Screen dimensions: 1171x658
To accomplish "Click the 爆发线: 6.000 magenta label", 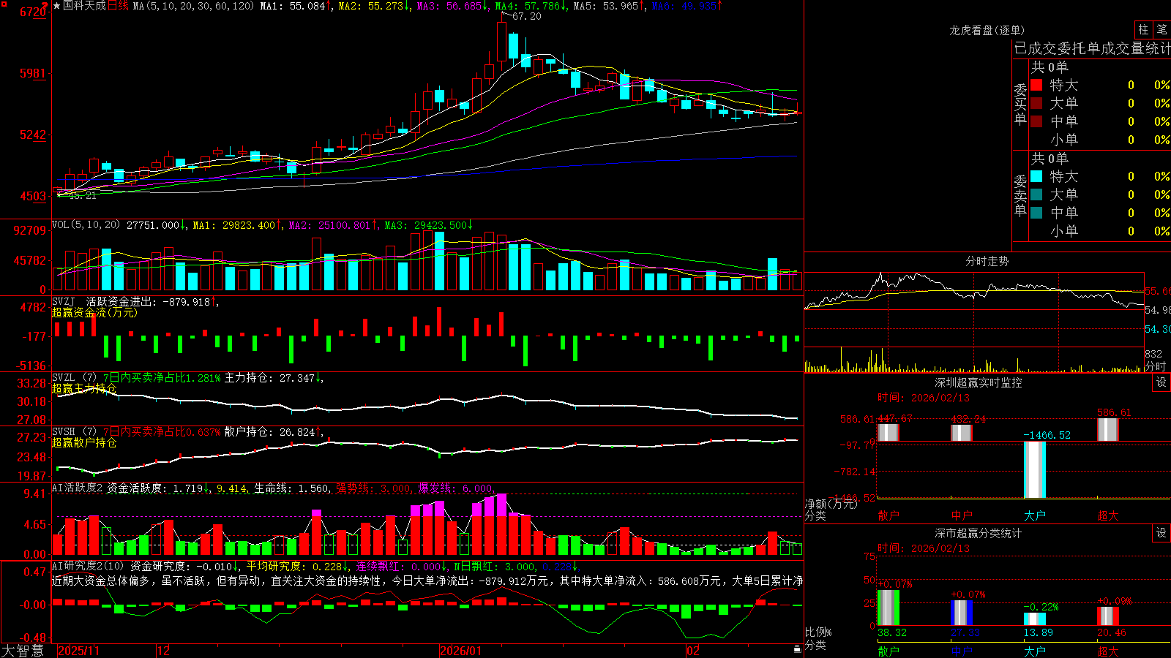I will point(456,488).
